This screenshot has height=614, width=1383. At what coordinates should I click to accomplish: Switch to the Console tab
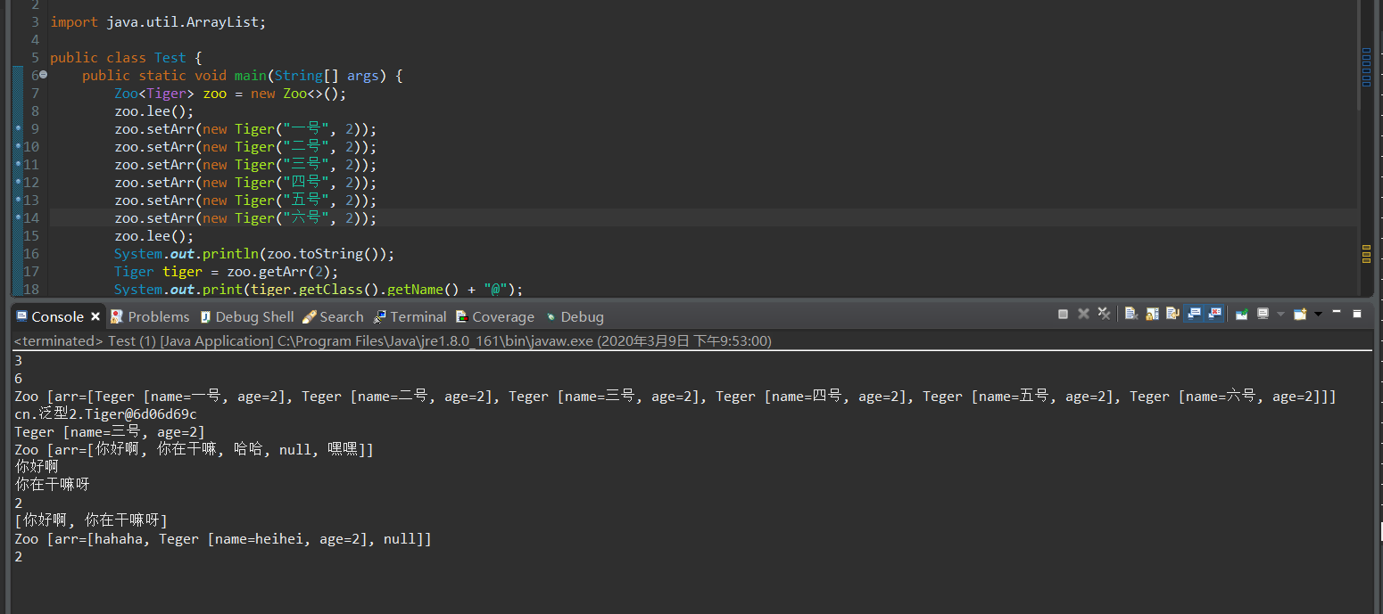(57, 316)
